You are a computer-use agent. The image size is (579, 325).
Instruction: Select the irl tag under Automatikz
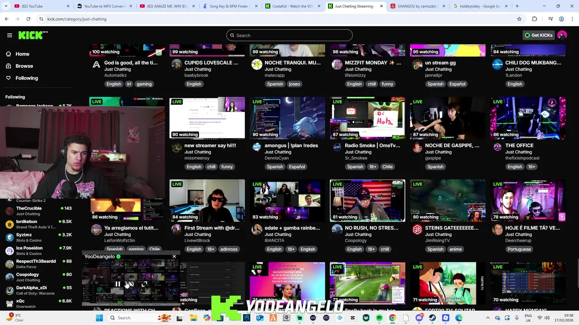[x=129, y=84]
